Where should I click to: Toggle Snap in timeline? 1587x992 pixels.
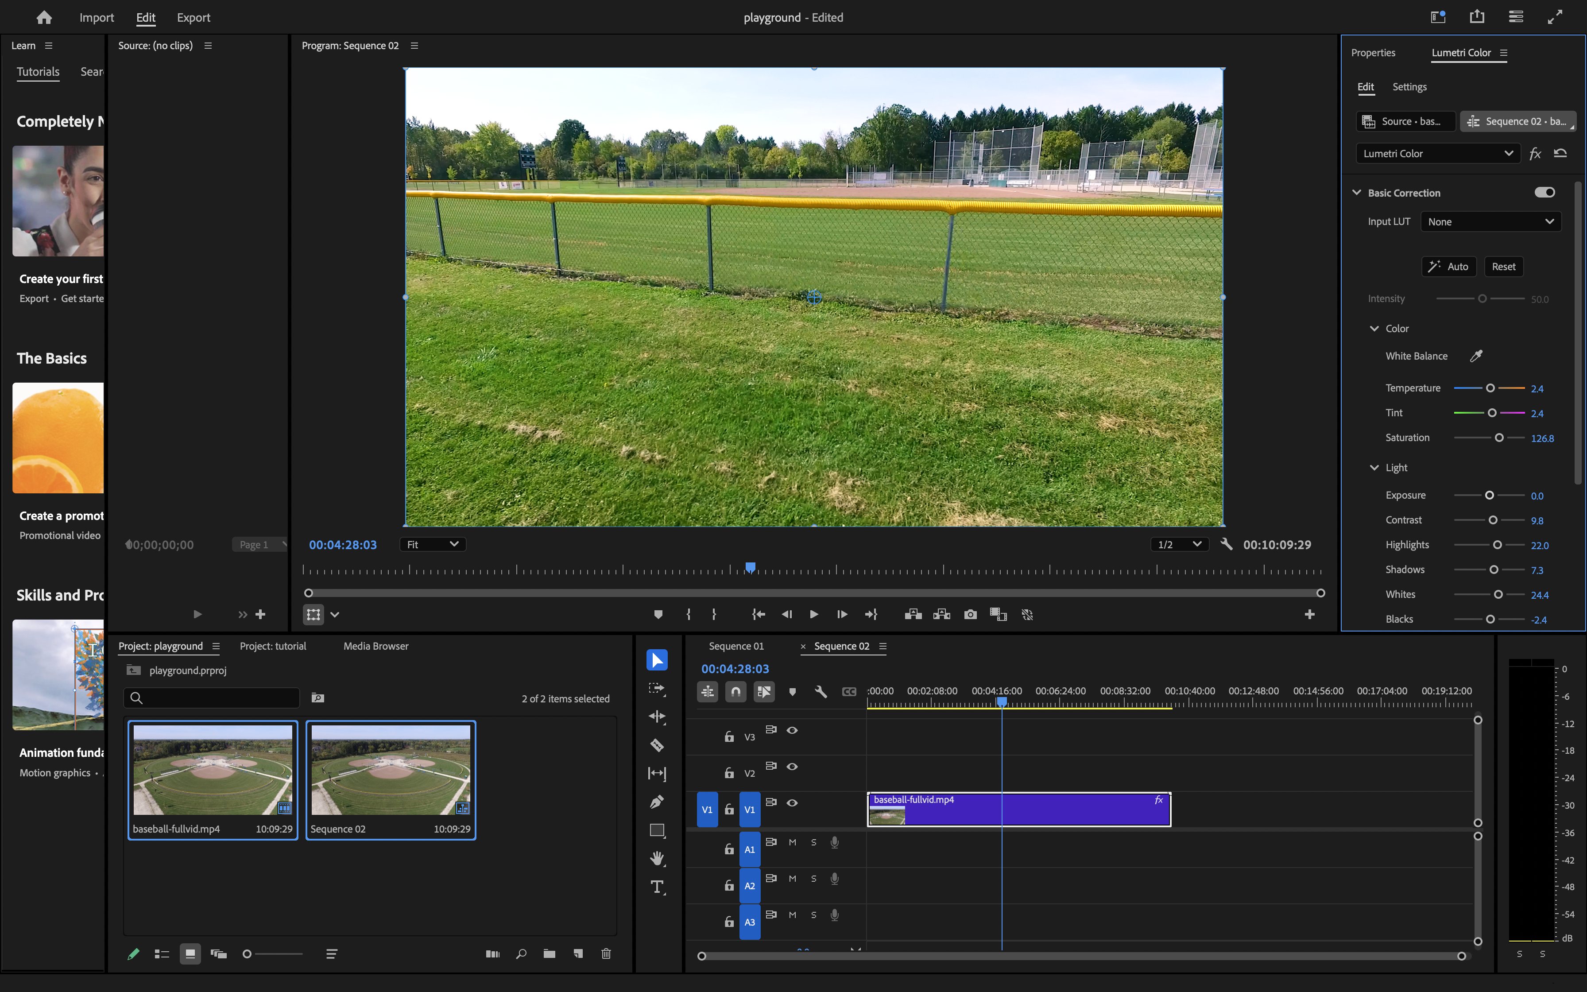point(736,691)
